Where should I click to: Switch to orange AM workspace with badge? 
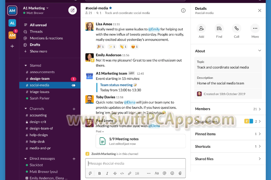click(12, 35)
